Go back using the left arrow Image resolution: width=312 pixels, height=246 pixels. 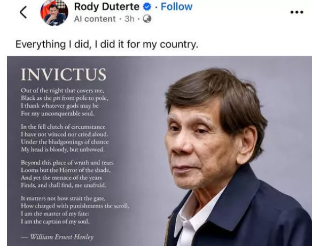click(24, 12)
